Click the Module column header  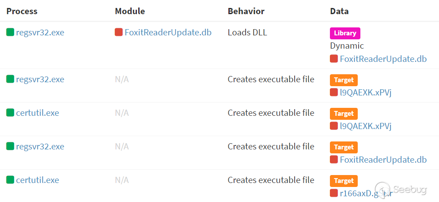(130, 11)
